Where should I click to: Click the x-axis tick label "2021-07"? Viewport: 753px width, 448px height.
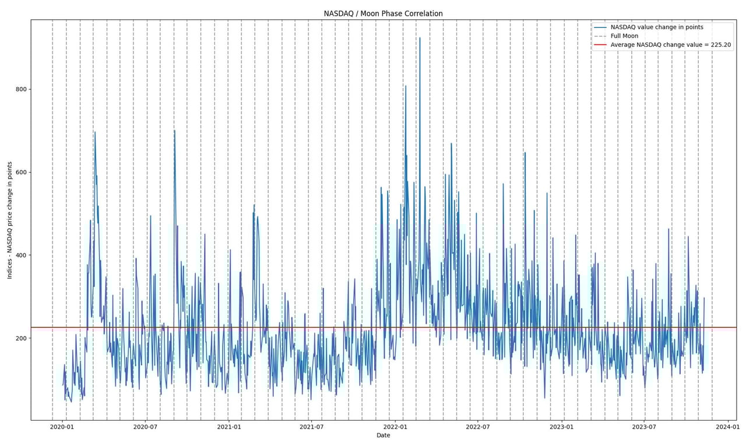point(312,426)
